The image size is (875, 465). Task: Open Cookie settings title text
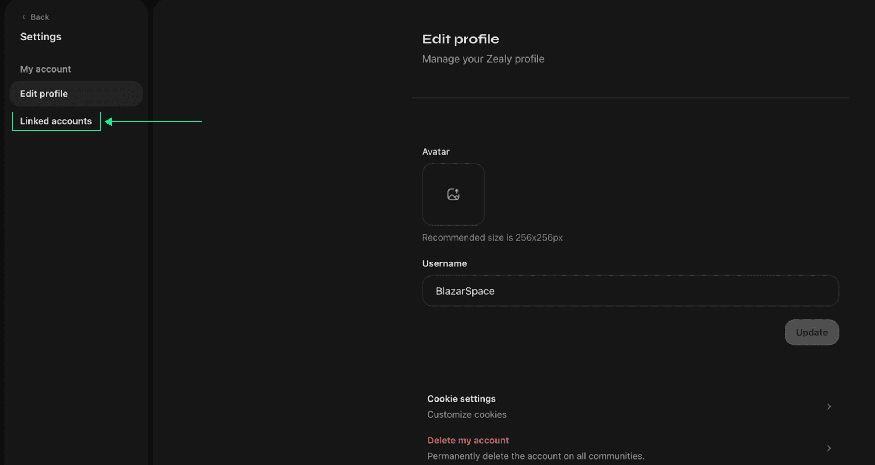pyautogui.click(x=461, y=399)
